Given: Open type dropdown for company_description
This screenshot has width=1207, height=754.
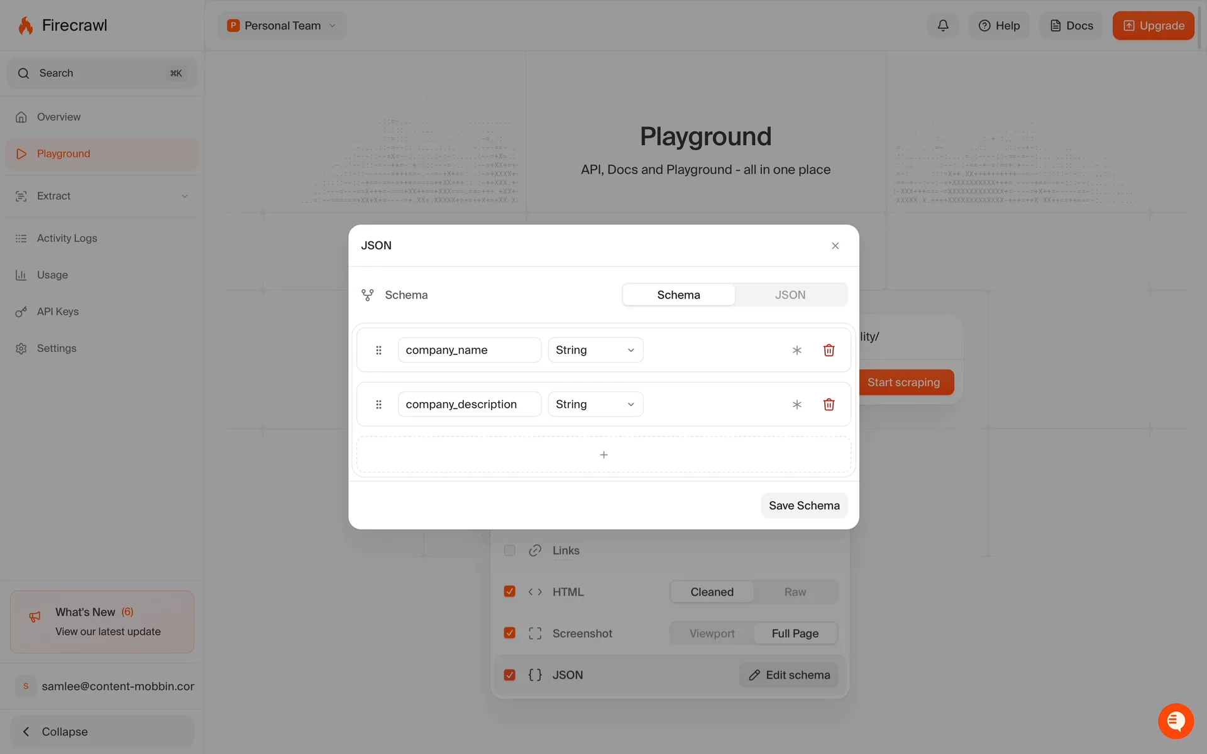Looking at the screenshot, I should pos(595,405).
